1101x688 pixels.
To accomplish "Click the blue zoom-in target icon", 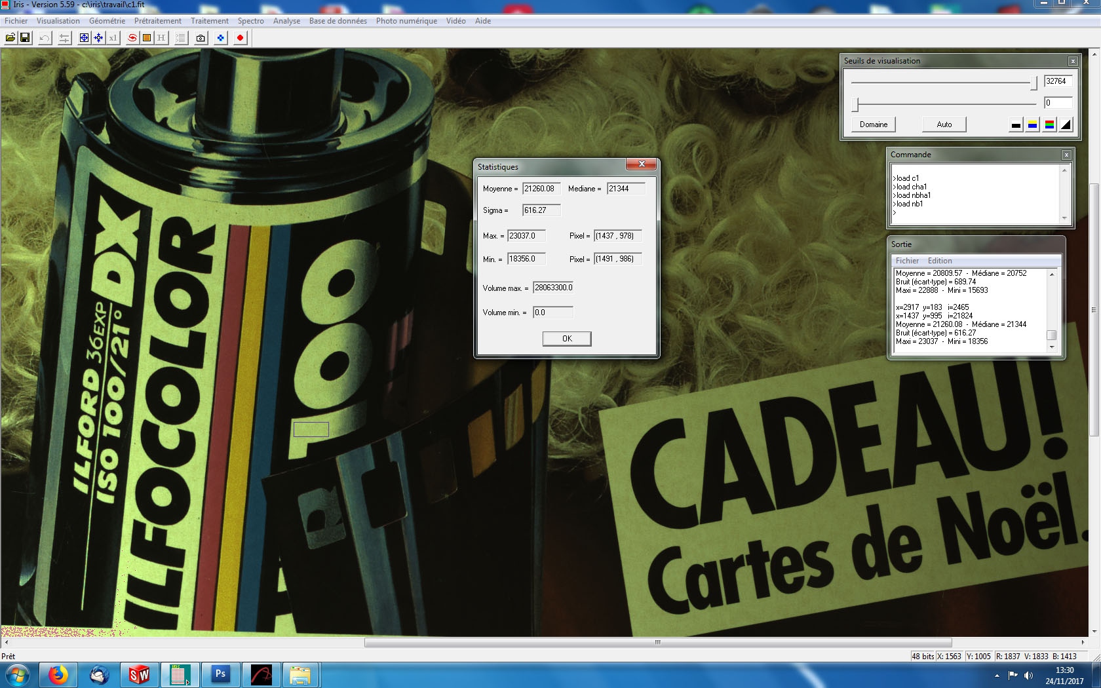I will (x=84, y=38).
